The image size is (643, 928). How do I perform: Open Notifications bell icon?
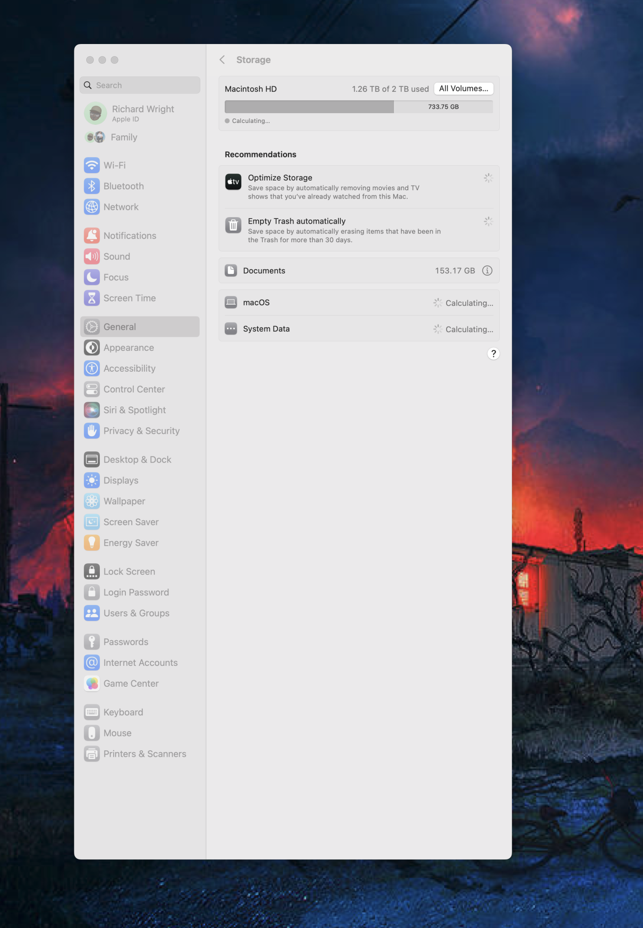[x=92, y=236]
